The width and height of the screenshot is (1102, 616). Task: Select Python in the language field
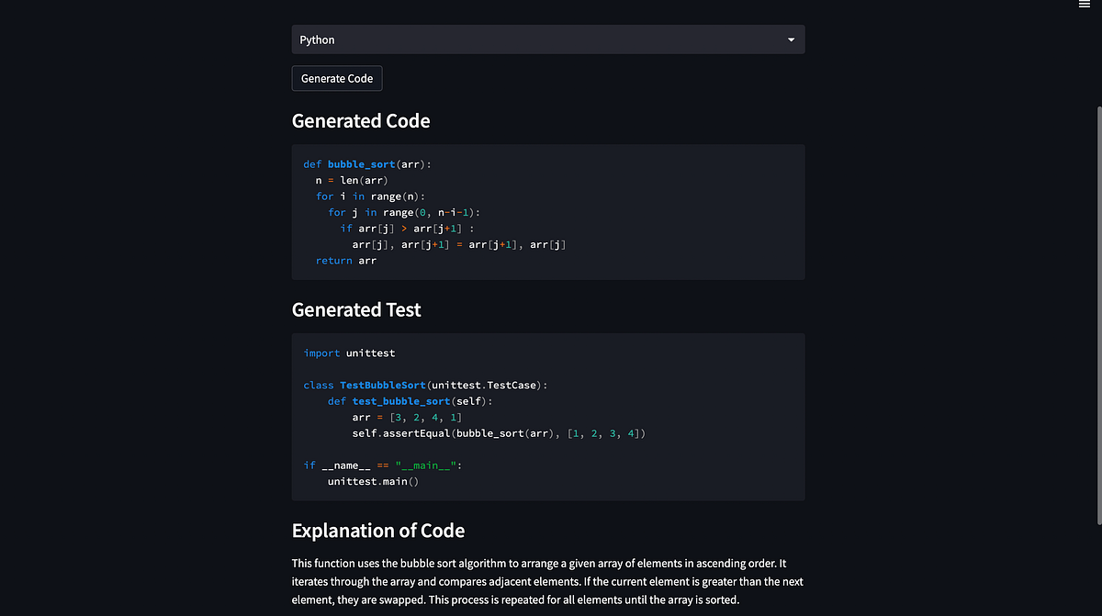[x=317, y=39]
